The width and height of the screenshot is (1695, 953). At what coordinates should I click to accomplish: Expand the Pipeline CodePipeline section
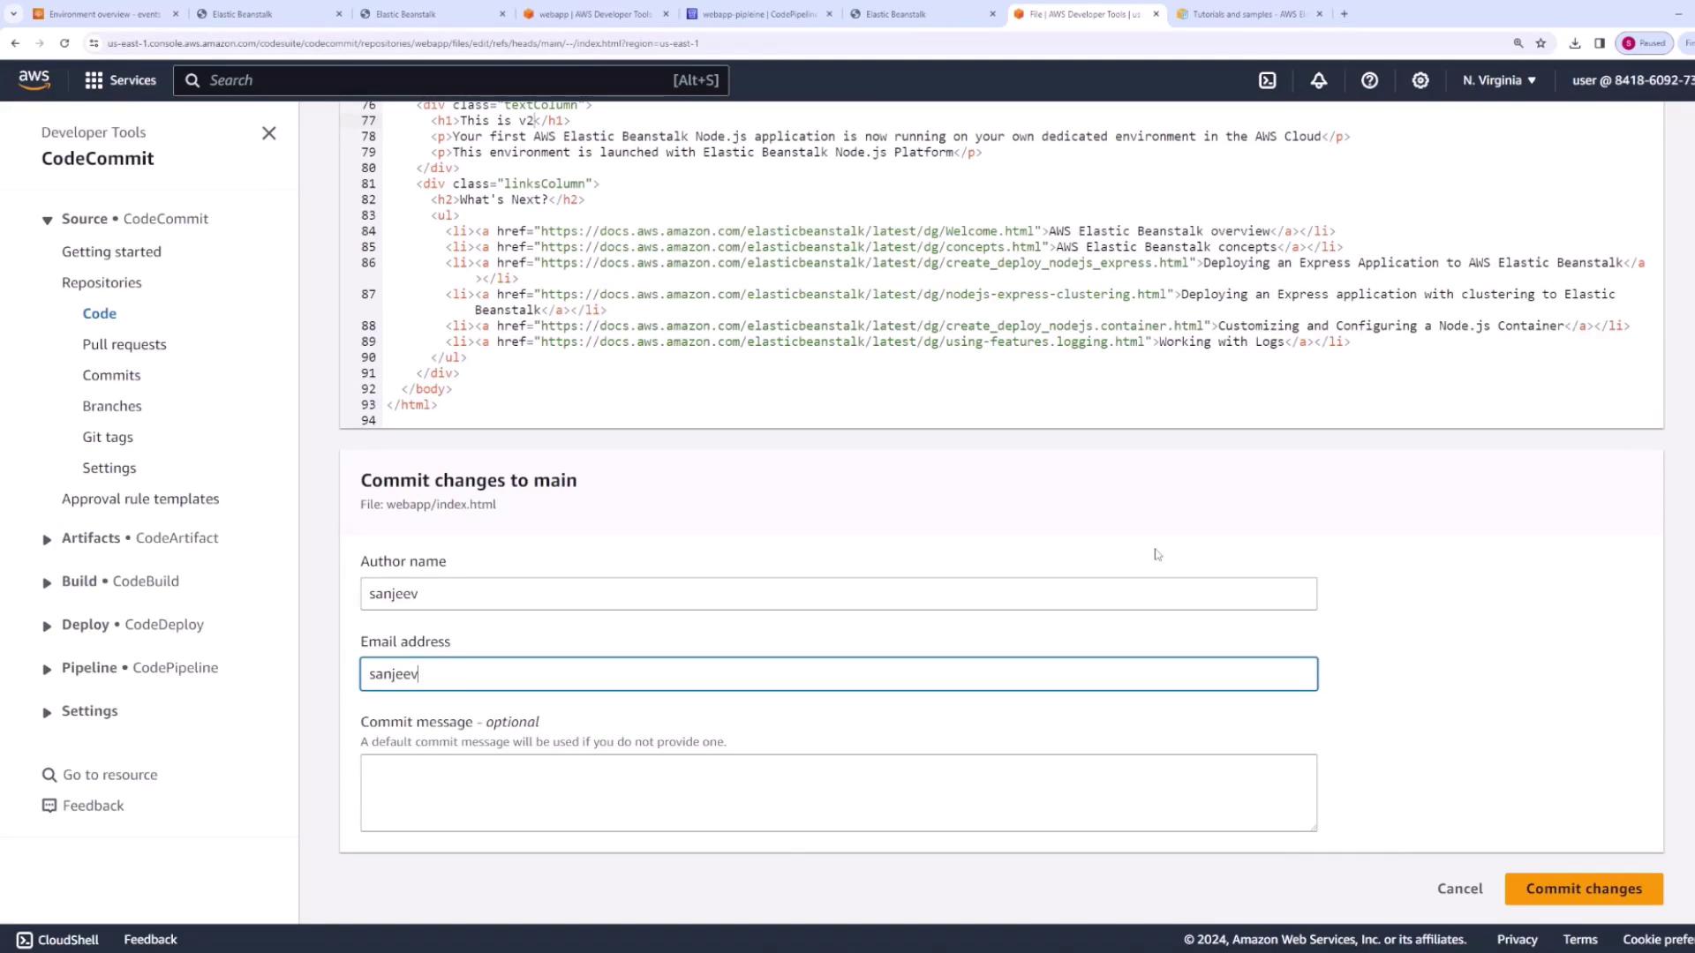[x=48, y=669]
